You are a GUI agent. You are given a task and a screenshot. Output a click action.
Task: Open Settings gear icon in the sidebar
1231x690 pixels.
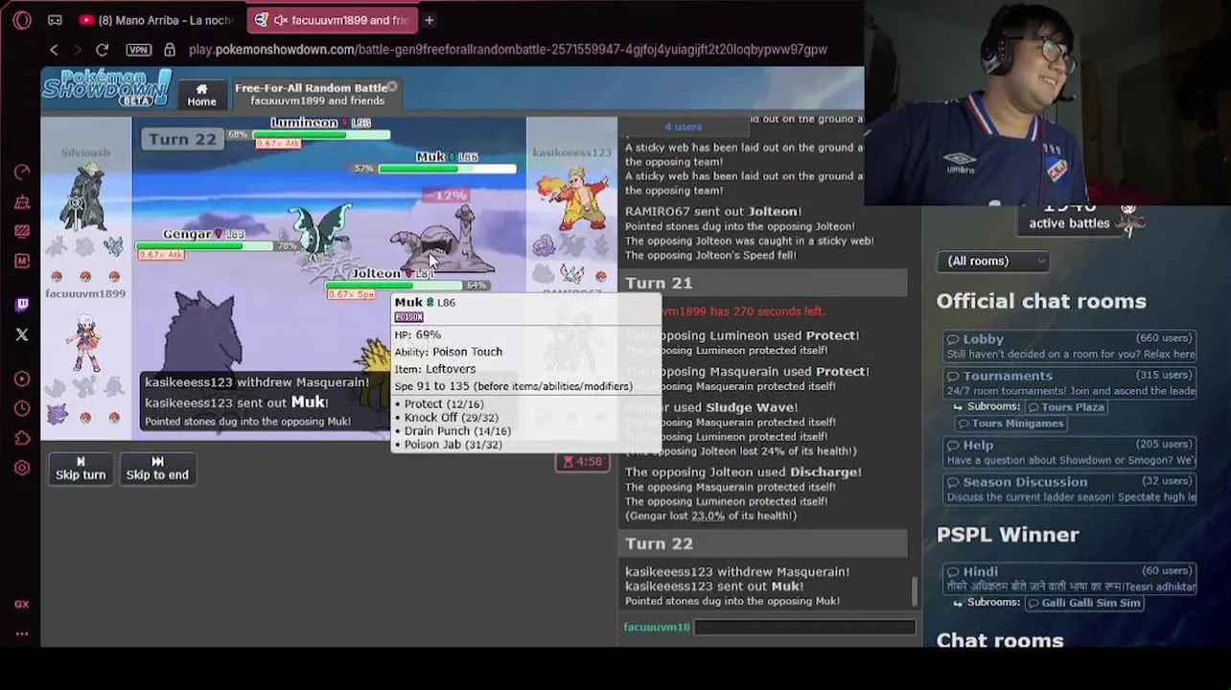[x=22, y=468]
